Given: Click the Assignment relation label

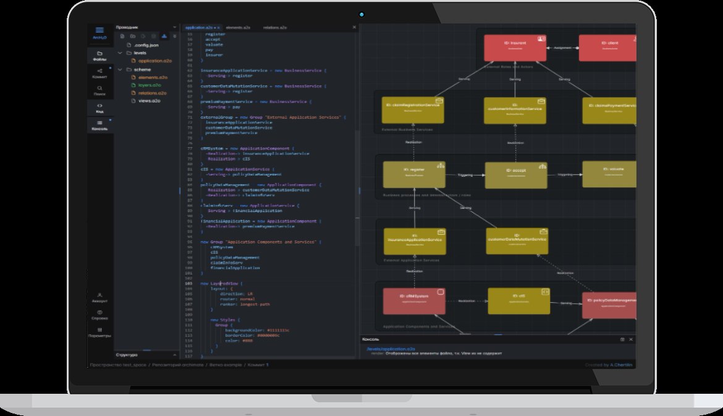Looking at the screenshot, I should click(x=562, y=48).
